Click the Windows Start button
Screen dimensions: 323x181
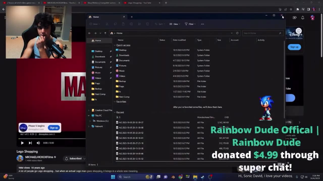[113, 177]
